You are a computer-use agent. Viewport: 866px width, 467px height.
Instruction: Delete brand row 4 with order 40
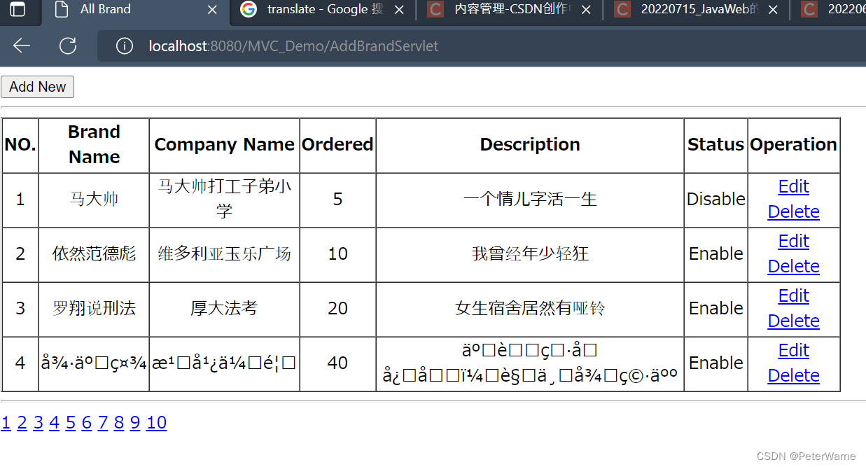point(793,376)
